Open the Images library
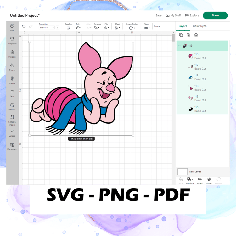The image size is (236, 236). coord(12,80)
